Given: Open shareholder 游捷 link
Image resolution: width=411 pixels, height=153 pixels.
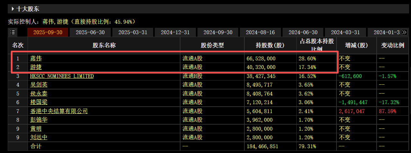Looking at the screenshot, I should pos(36,67).
